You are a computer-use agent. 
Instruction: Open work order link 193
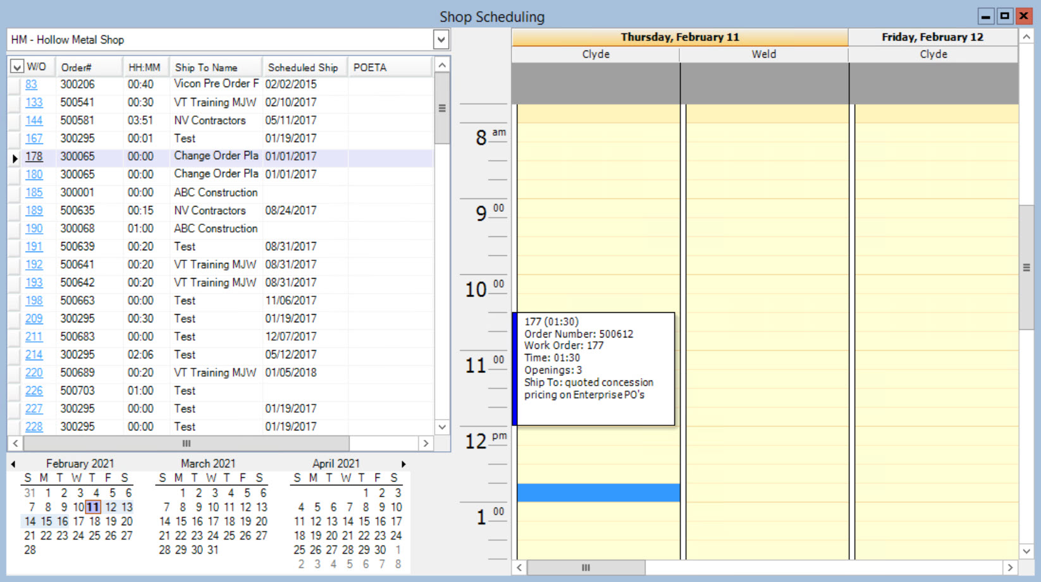tap(34, 282)
